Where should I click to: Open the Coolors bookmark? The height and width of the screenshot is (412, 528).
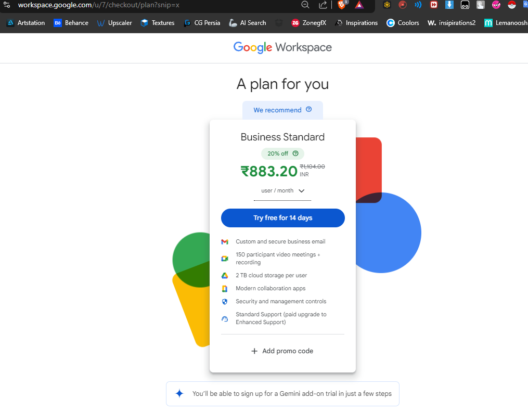(x=403, y=23)
